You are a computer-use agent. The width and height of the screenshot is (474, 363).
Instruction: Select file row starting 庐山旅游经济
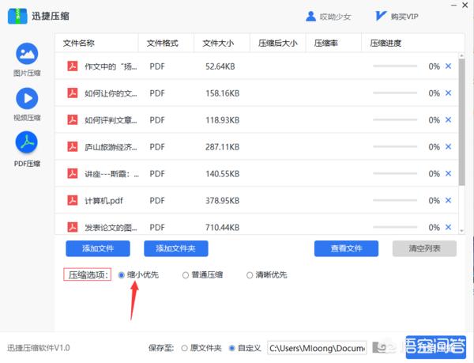pyautogui.click(x=257, y=147)
